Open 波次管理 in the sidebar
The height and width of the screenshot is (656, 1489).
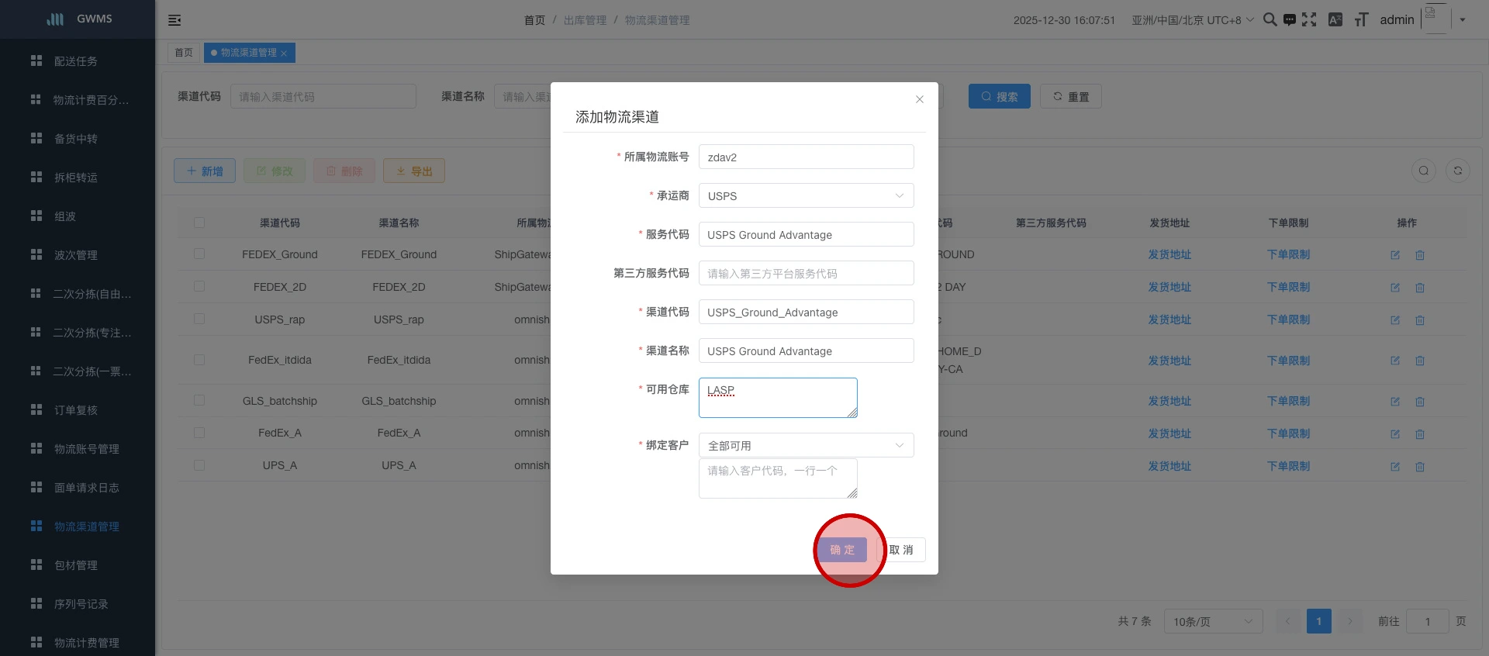click(78, 255)
